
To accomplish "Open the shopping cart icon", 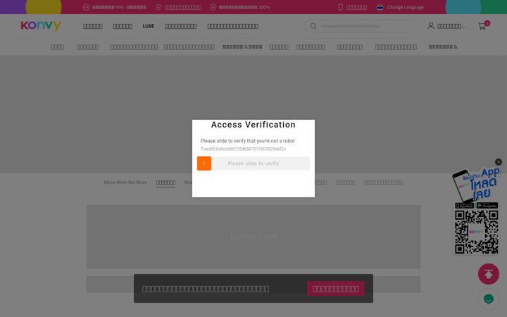I will (482, 26).
